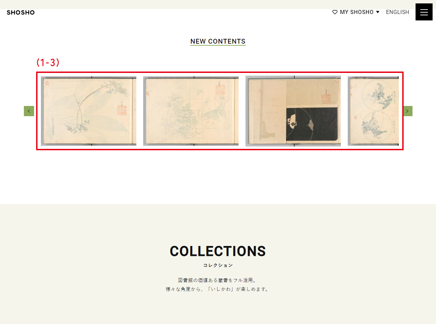Advance carousel with the green right arrow
This screenshot has width=436, height=324.
408,111
